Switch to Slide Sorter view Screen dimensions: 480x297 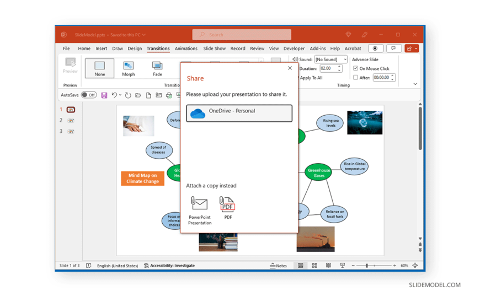click(x=314, y=266)
